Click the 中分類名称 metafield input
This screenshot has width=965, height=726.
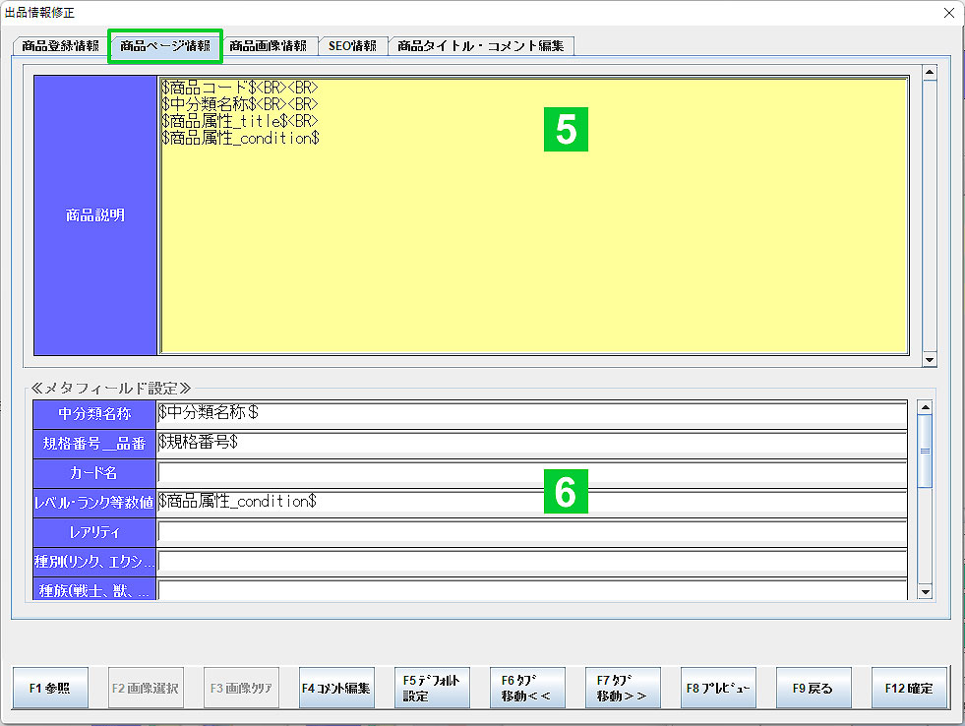click(x=531, y=413)
